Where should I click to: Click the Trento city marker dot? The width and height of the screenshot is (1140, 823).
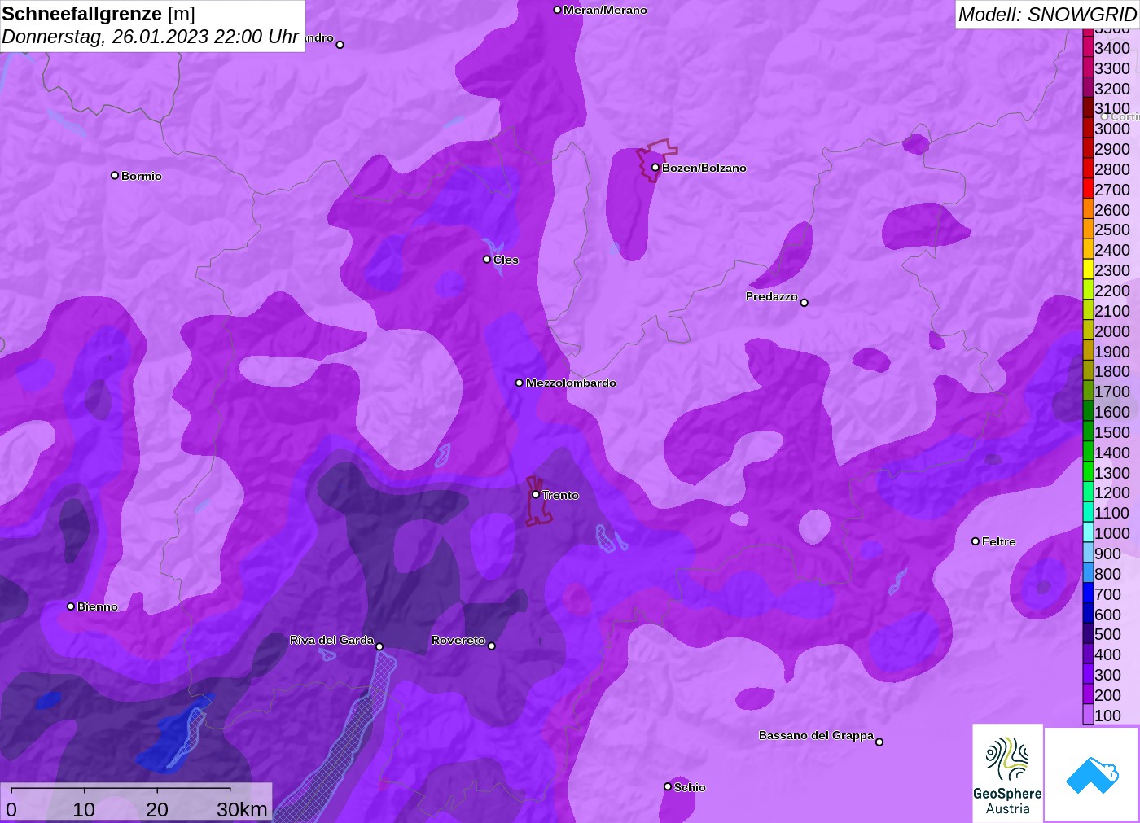click(536, 494)
